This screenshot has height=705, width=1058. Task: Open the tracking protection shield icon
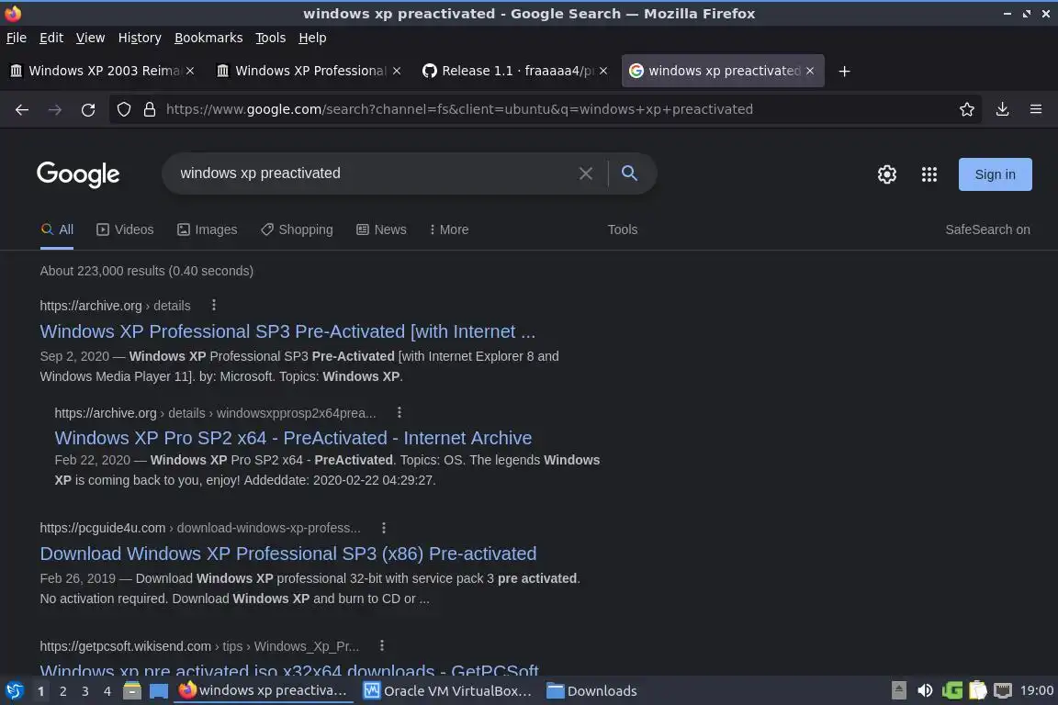[123, 109]
